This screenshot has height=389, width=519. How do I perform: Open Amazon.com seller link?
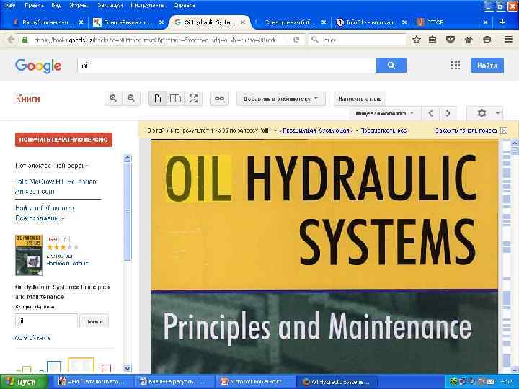click(35, 191)
